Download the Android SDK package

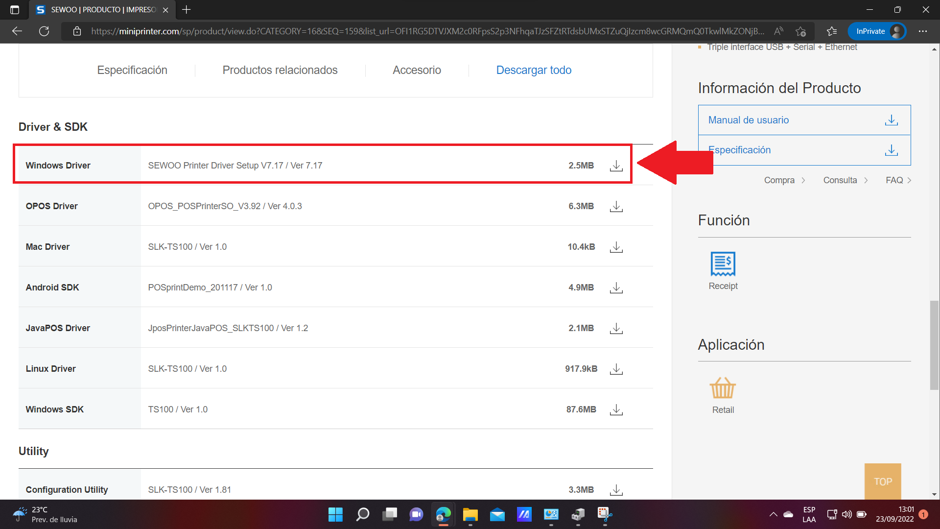click(x=616, y=288)
